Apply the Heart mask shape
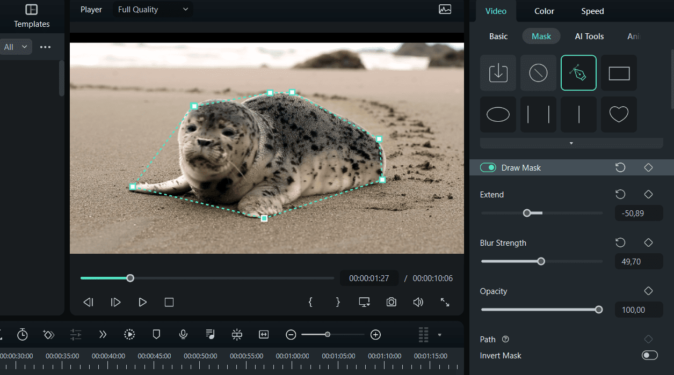This screenshot has height=375, width=674. [619, 114]
